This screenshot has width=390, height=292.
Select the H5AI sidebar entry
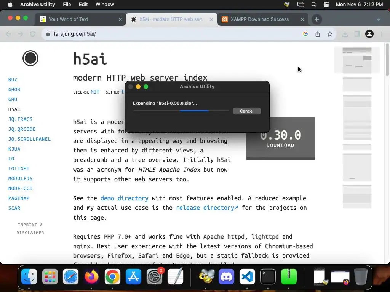click(x=14, y=109)
